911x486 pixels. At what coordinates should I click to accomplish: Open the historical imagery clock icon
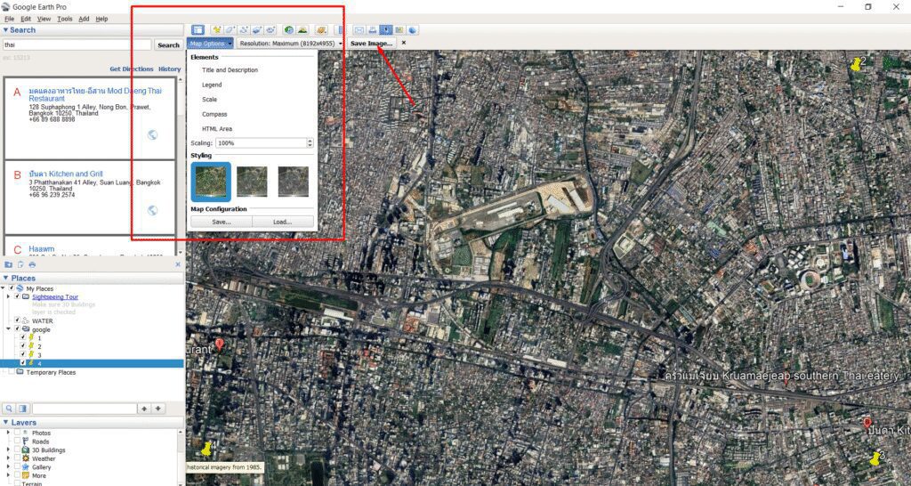tap(289, 29)
